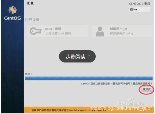Select the cn keyboard layout indicator
Screen dimensions: 155x114
tap(140, 9)
